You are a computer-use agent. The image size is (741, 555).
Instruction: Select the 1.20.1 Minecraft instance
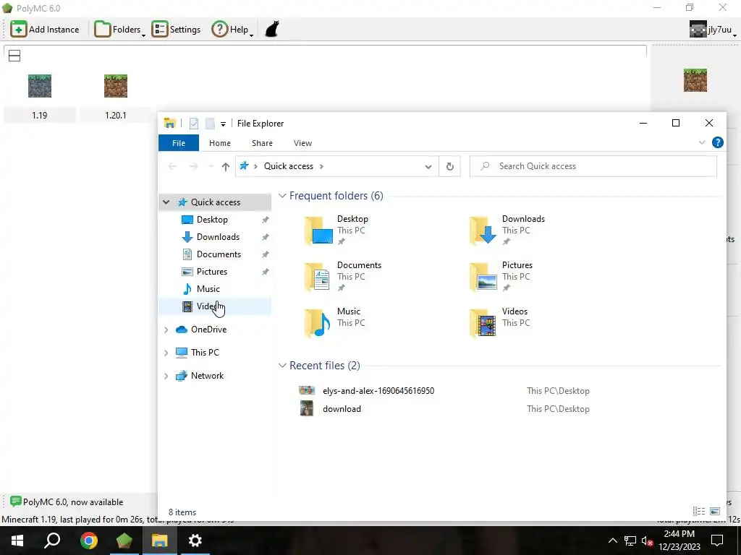coord(116,98)
